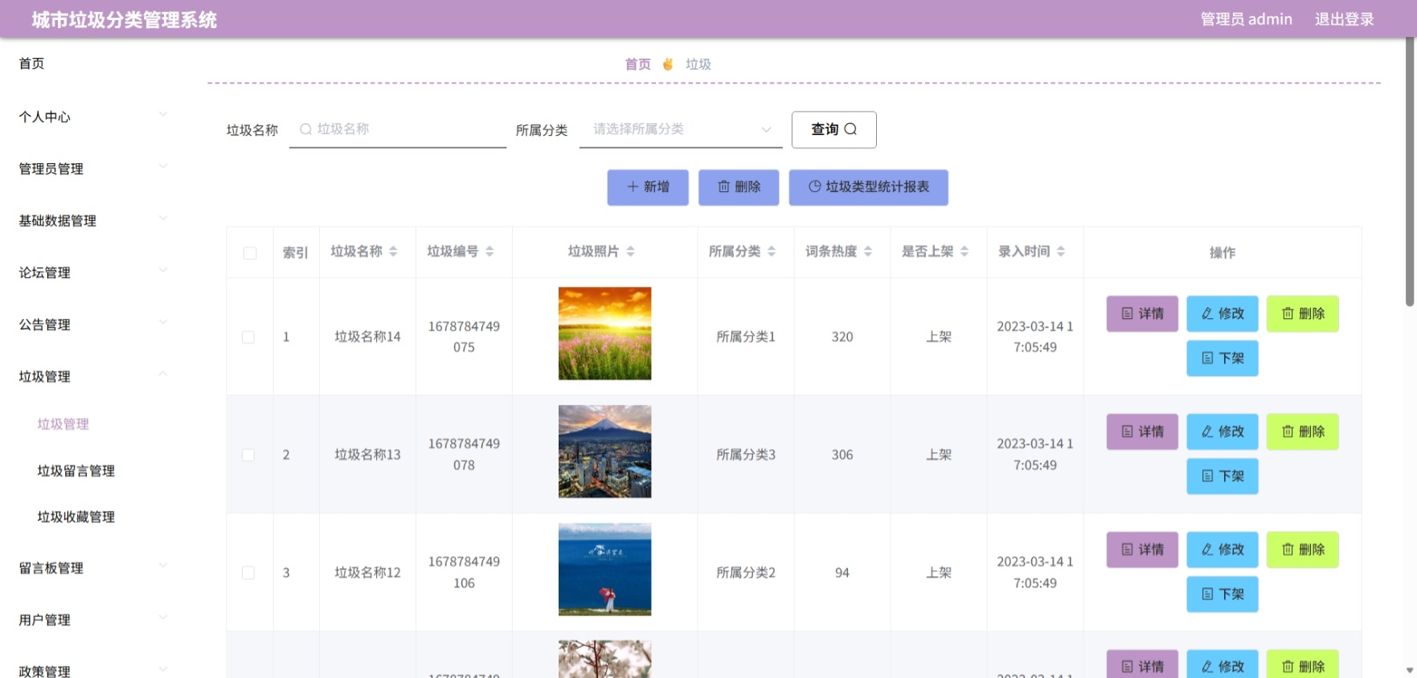Click the 退出登录 link
The width and height of the screenshot is (1417, 678).
click(1344, 19)
